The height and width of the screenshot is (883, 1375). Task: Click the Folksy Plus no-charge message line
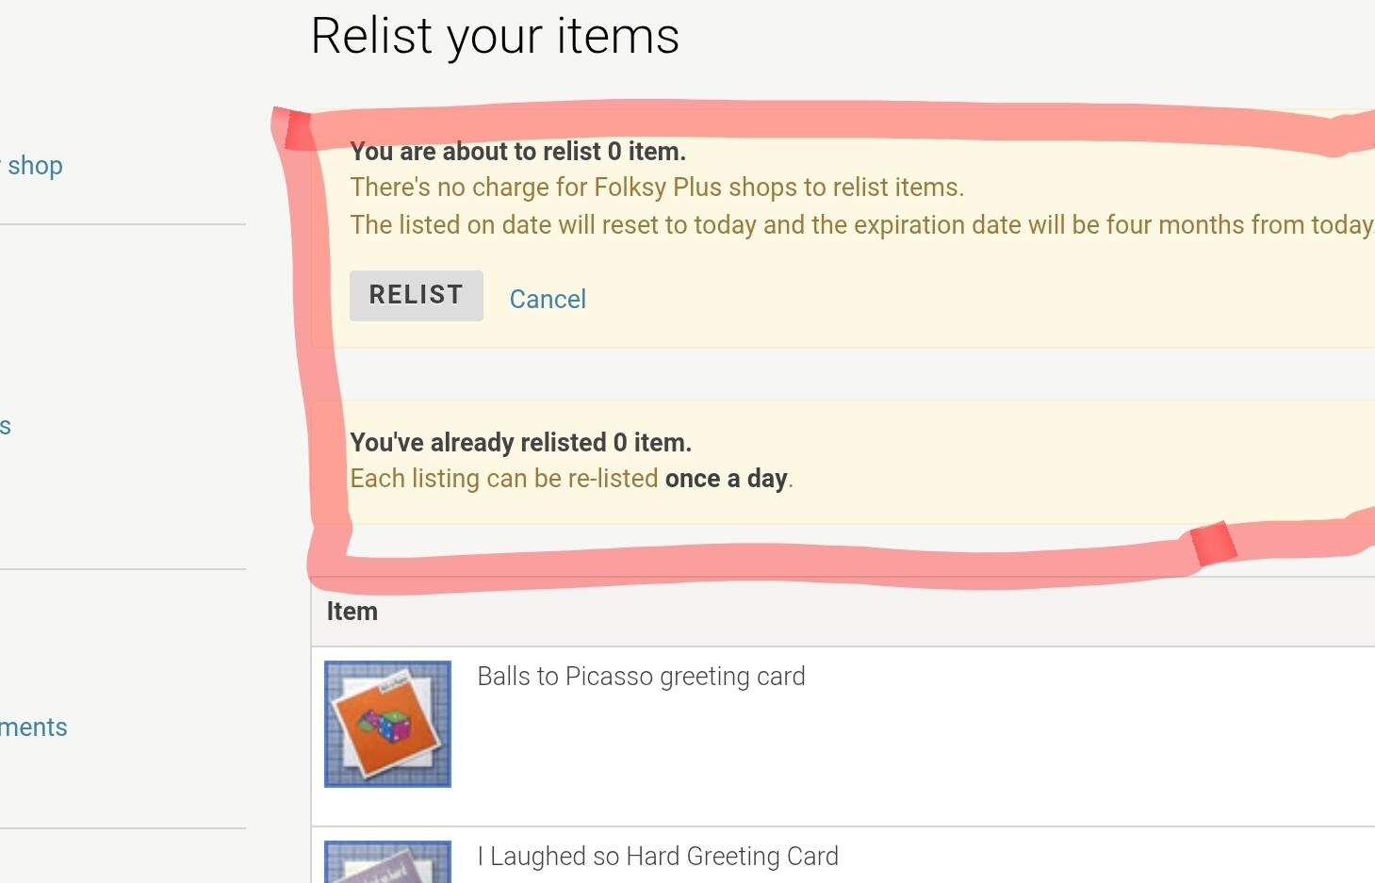click(x=657, y=188)
